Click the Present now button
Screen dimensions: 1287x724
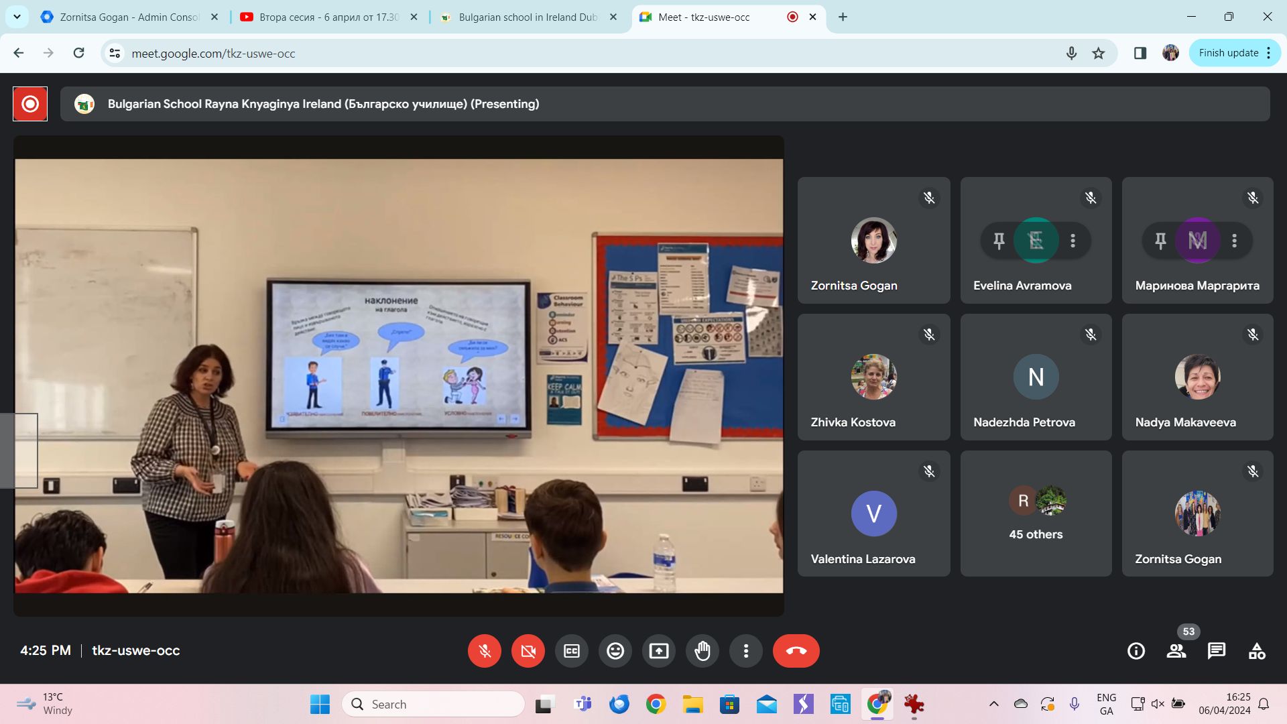click(659, 651)
